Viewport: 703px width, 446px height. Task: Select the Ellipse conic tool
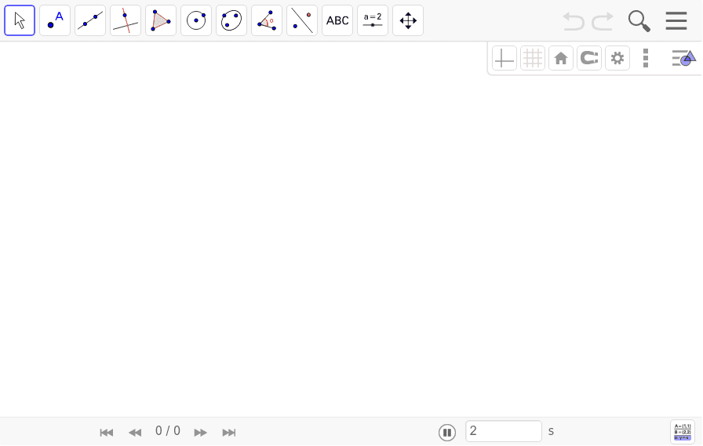231,20
